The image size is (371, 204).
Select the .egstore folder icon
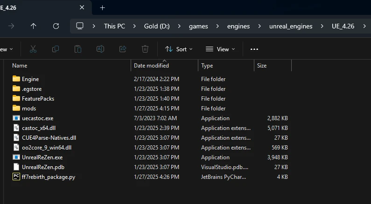click(16, 88)
